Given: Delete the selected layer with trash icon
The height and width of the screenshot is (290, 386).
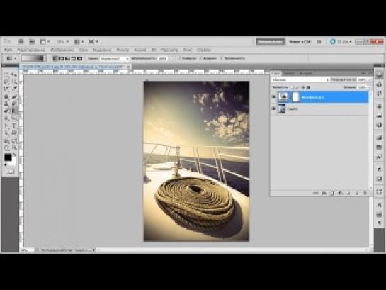Looking at the screenshot, I should pos(365,193).
